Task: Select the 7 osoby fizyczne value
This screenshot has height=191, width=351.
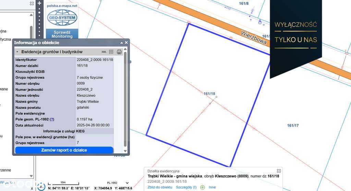Action: 90,78
